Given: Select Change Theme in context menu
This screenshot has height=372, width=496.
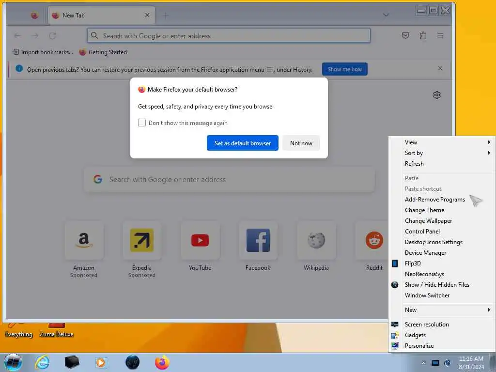Looking at the screenshot, I should coord(442,210).
